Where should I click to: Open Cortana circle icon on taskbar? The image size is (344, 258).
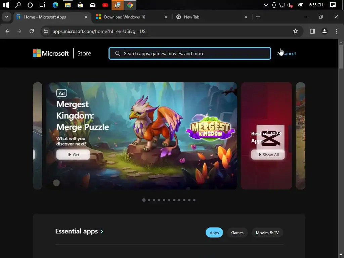click(30, 5)
